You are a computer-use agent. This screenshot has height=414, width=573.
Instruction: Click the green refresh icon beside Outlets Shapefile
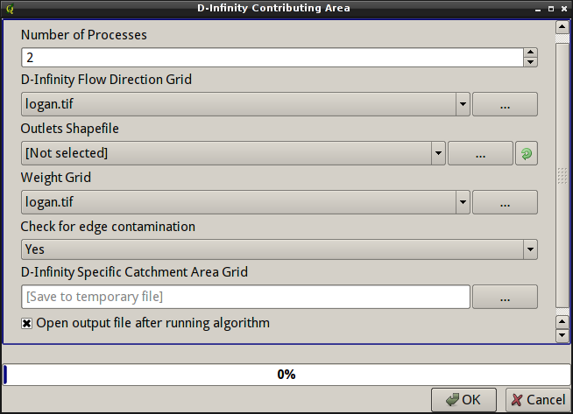[526, 153]
